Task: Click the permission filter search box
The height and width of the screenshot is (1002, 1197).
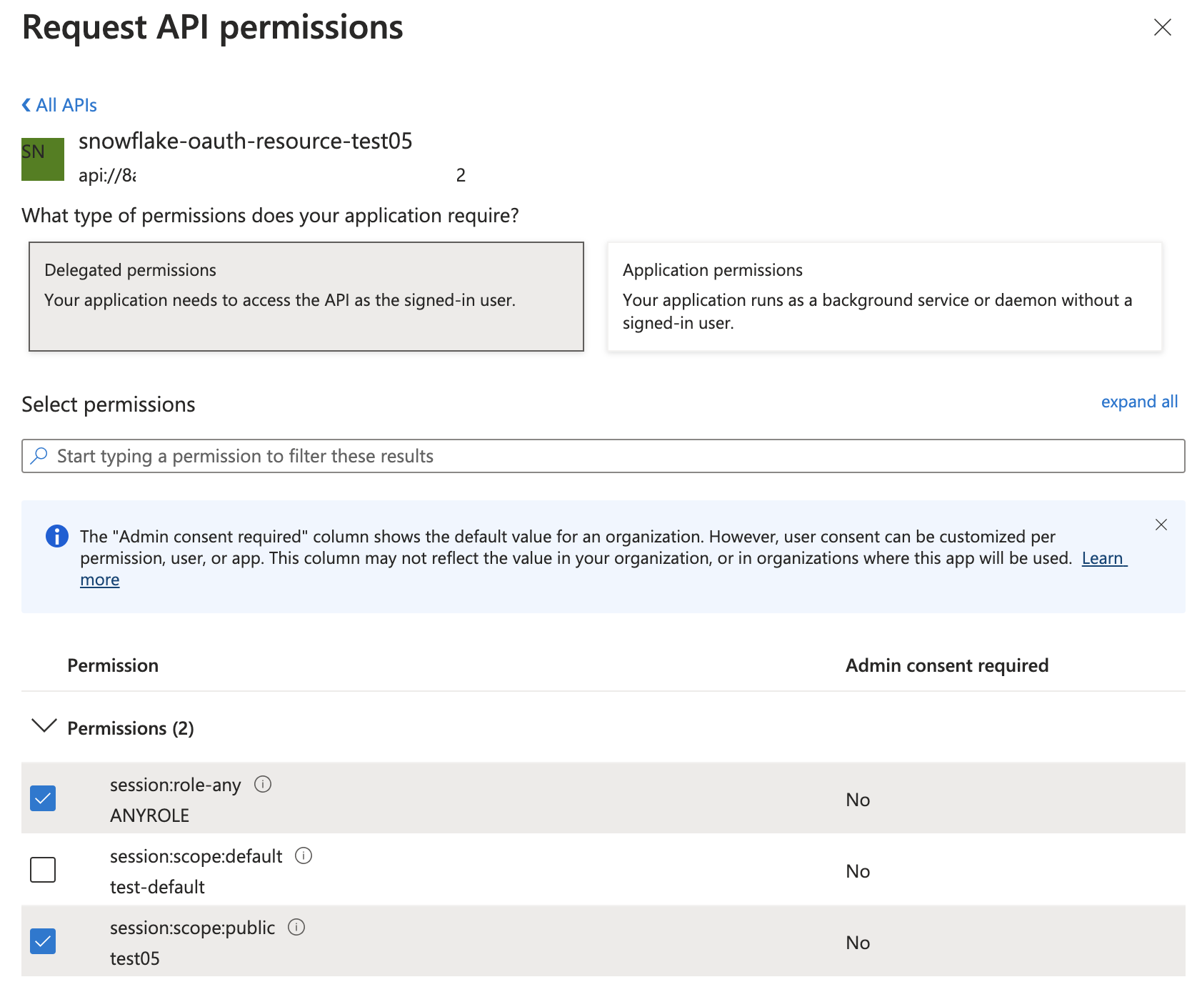Action: (x=603, y=456)
